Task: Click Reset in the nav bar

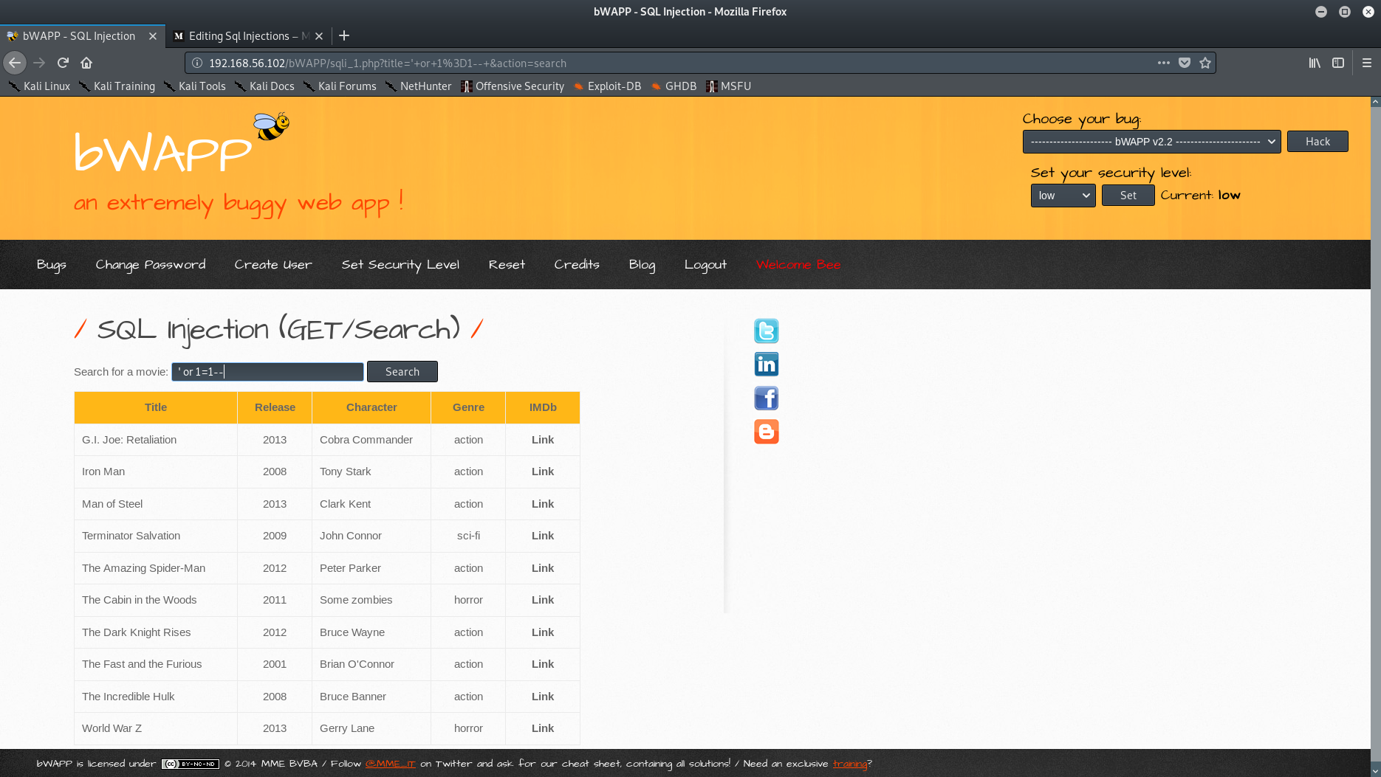Action: tap(507, 264)
